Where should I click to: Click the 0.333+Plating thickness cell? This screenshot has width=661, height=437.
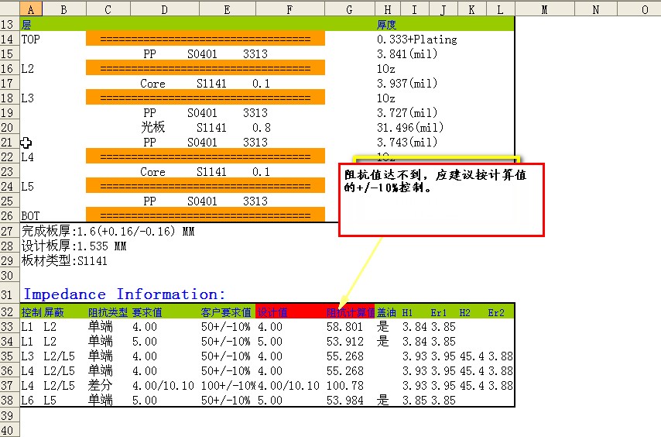click(x=417, y=40)
